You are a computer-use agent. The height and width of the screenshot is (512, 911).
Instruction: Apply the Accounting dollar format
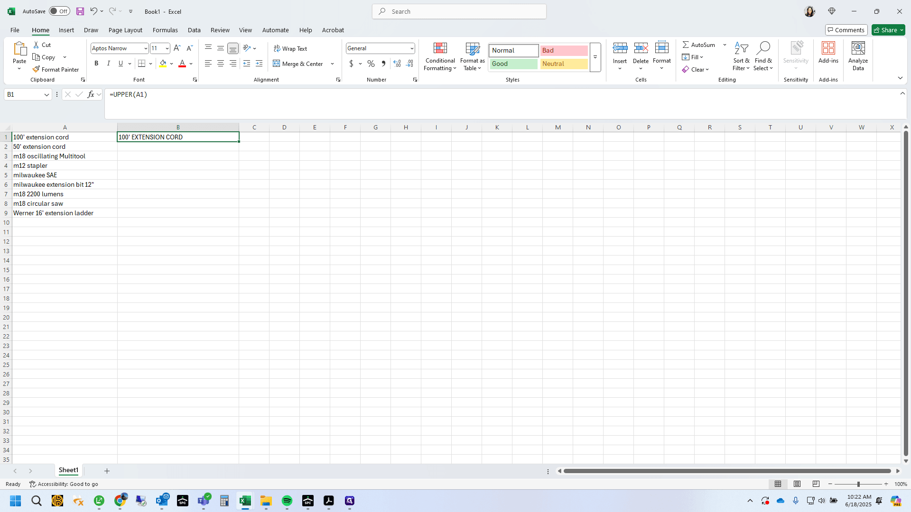351,64
